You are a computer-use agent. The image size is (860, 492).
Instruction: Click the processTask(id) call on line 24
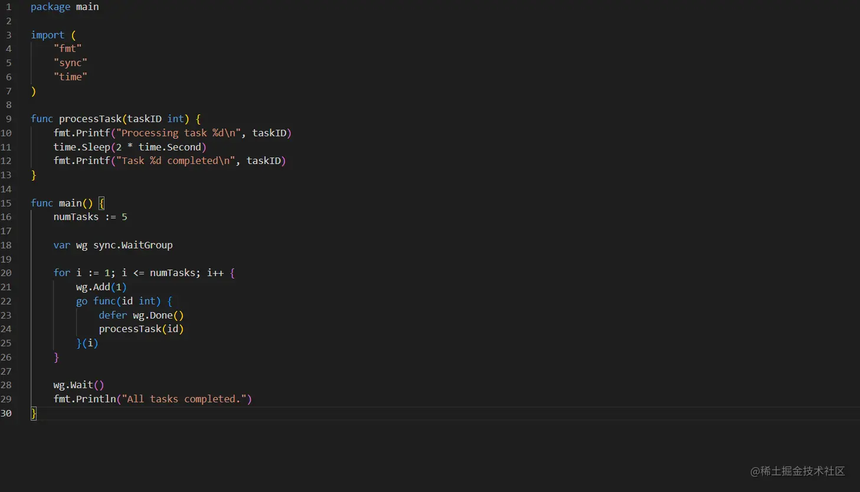point(141,329)
